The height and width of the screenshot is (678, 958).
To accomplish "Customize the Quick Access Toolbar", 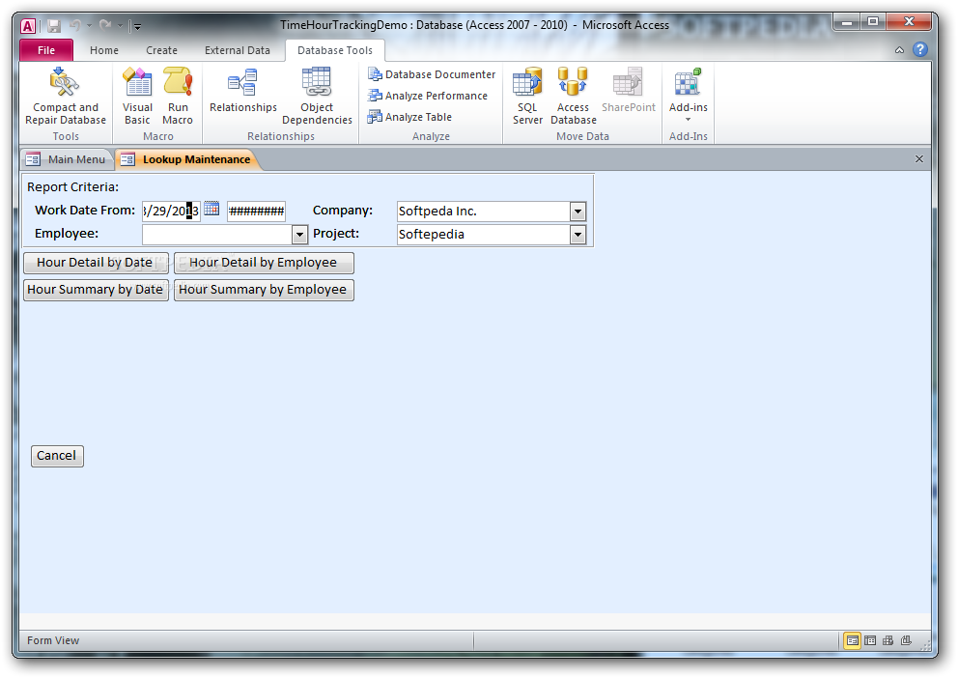I will (137, 26).
